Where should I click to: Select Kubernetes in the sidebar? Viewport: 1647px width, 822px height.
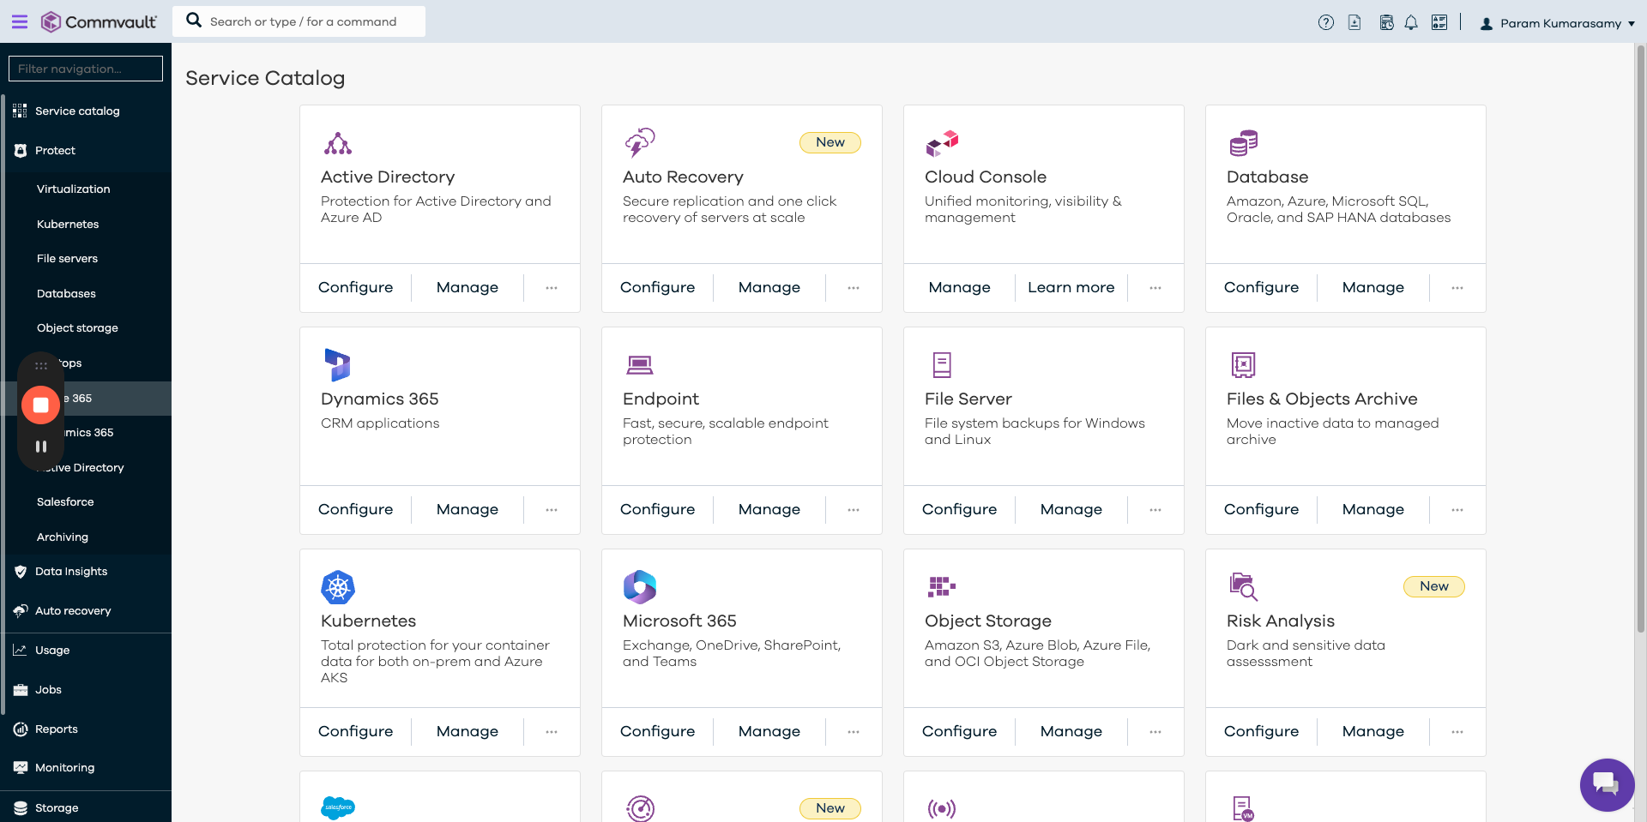point(68,225)
